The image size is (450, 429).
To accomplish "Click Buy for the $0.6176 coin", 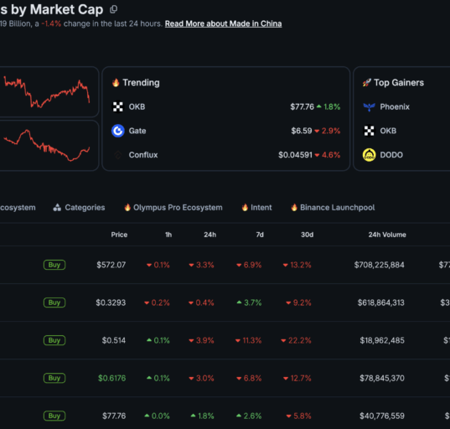I will [x=54, y=378].
